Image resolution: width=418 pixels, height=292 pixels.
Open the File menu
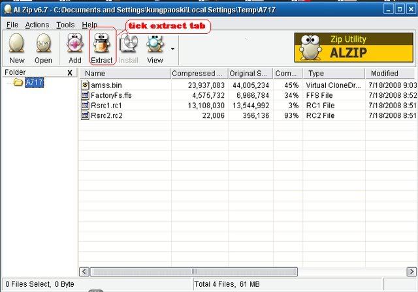(12, 25)
